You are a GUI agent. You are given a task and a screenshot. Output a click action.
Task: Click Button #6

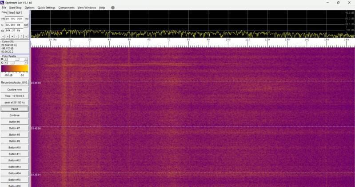tap(15, 122)
